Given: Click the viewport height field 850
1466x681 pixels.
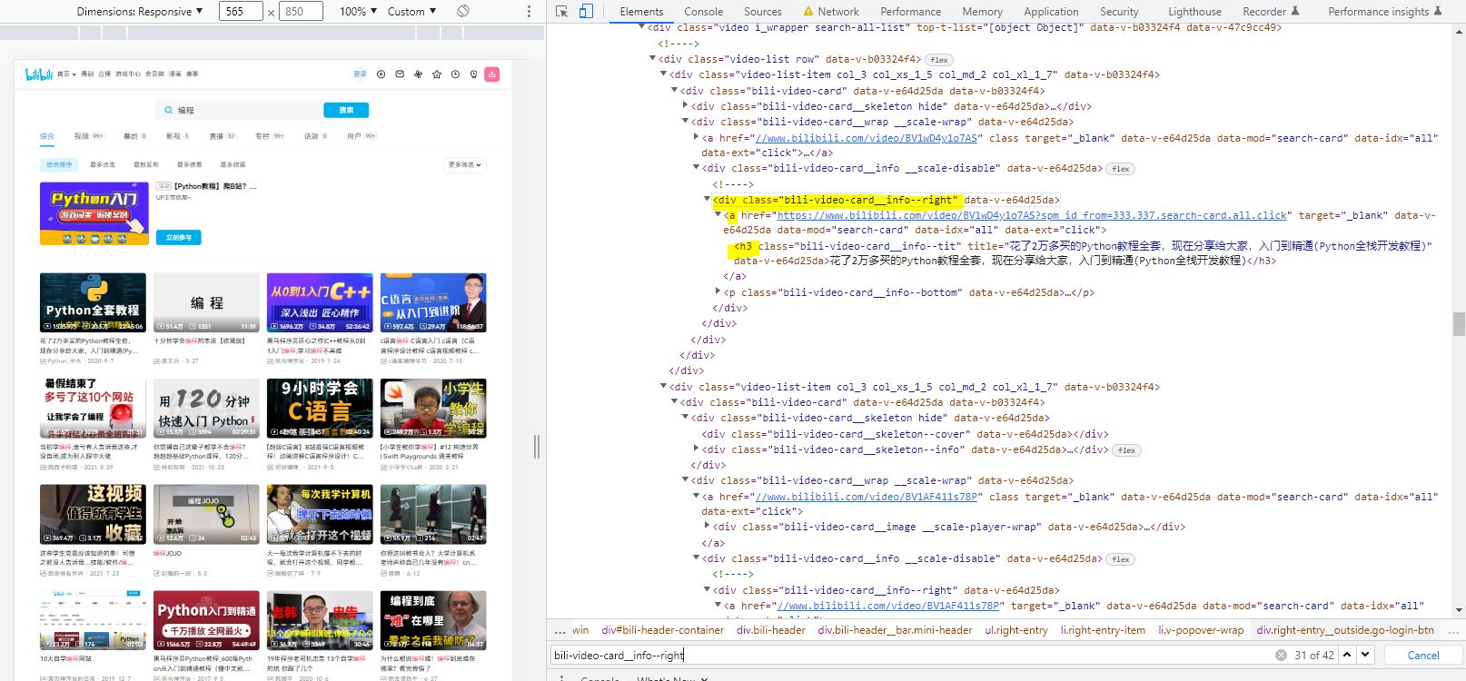Looking at the screenshot, I should 301,11.
